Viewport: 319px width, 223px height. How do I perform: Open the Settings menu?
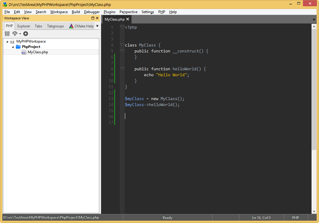coord(148,12)
